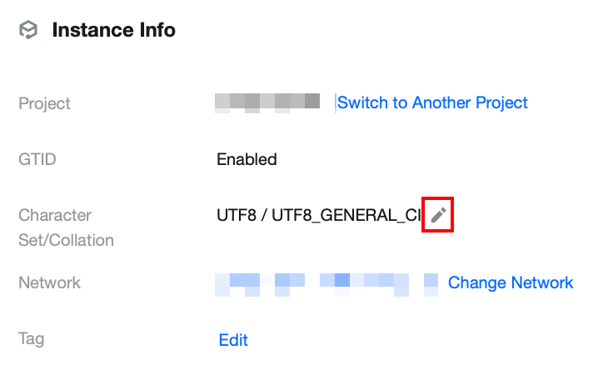The height and width of the screenshot is (375, 608).
Task: Click the Project field label
Action: click(44, 103)
